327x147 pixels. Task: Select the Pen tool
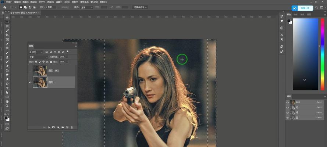[x=7, y=84]
